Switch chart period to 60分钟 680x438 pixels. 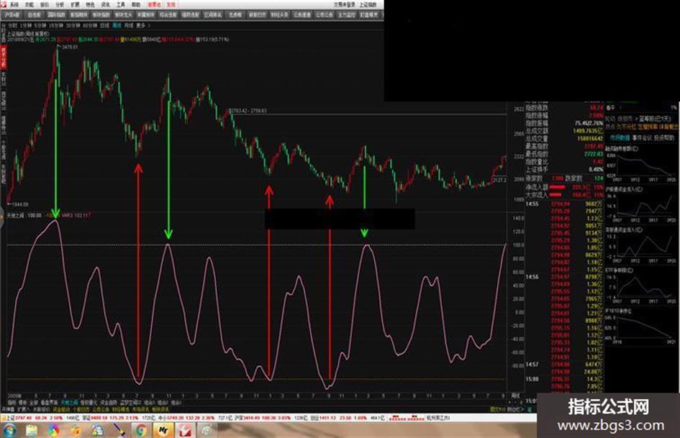pos(90,26)
